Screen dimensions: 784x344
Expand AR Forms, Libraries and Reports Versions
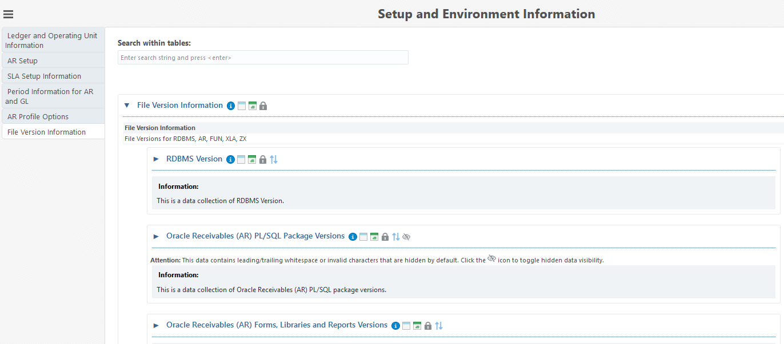pyautogui.click(x=156, y=325)
